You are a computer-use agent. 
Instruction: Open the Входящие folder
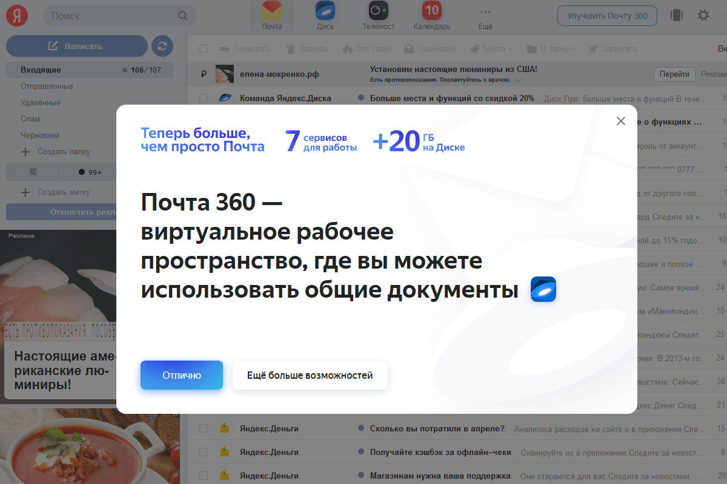pos(90,70)
